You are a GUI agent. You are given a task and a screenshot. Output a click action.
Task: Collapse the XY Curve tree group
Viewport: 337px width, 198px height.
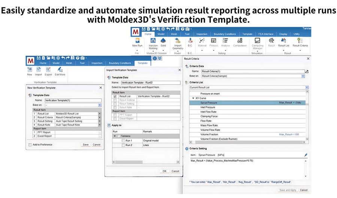[x=192, y=98]
